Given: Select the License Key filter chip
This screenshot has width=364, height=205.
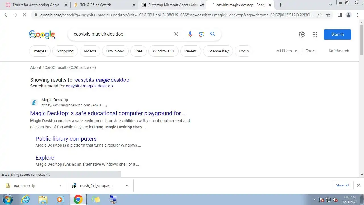Looking at the screenshot, I should (x=218, y=51).
